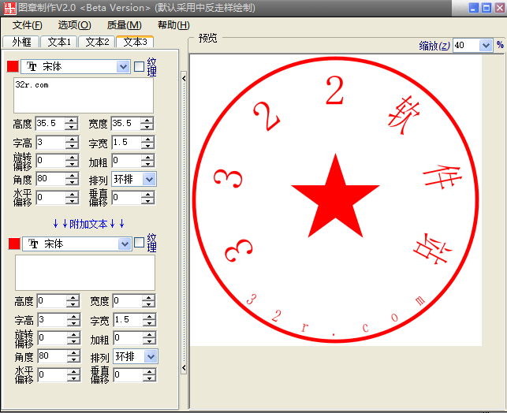507x413 pixels.
Task: Open the 缩放 zoom dropdown showing 40
Action: pyautogui.click(x=485, y=46)
